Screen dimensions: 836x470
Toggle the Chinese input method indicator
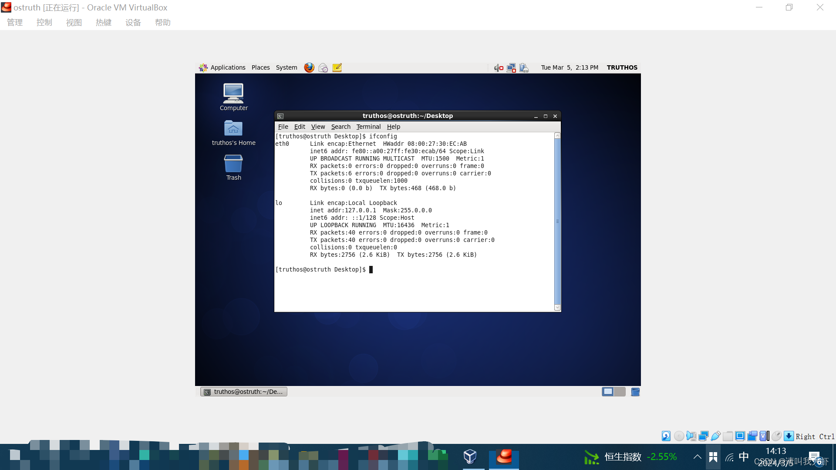coord(744,457)
